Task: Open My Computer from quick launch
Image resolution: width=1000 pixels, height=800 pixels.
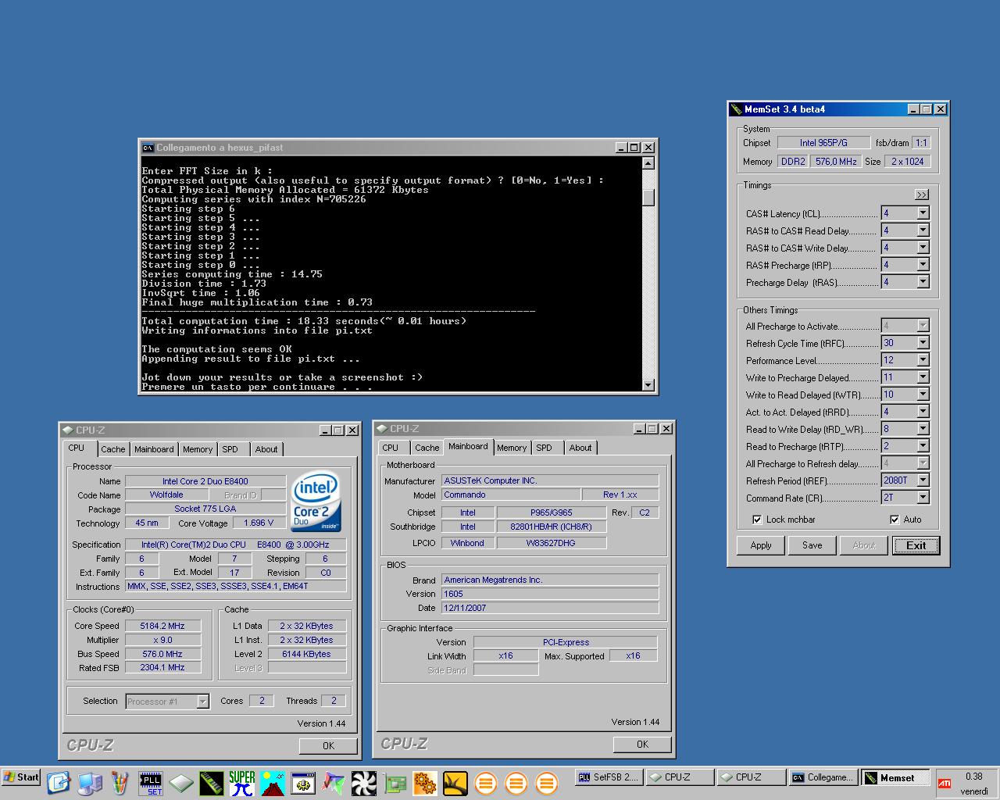Action: click(x=89, y=782)
